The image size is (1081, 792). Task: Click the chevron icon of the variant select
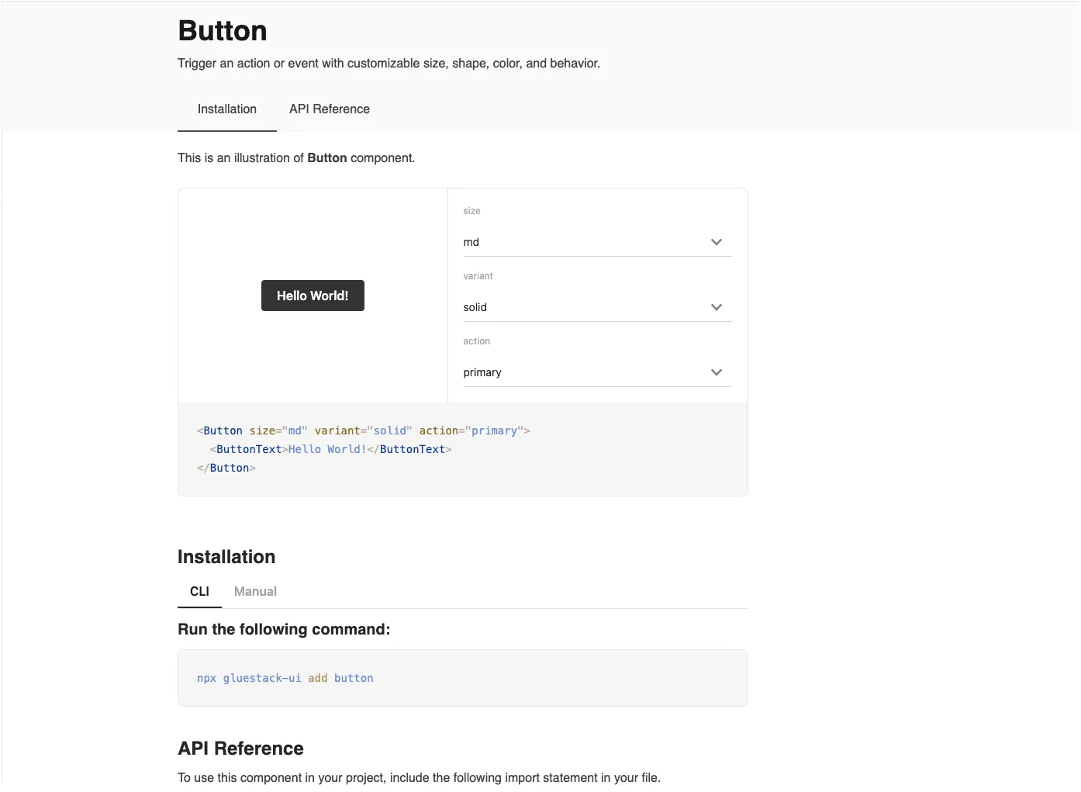[x=716, y=307]
